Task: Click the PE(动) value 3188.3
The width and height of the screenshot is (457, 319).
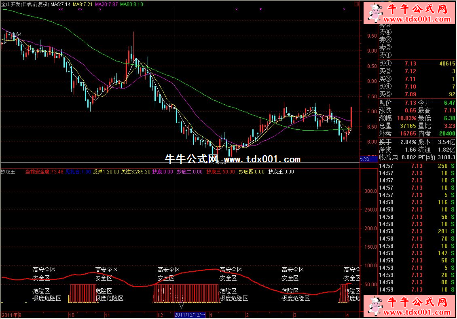Action: click(446, 158)
